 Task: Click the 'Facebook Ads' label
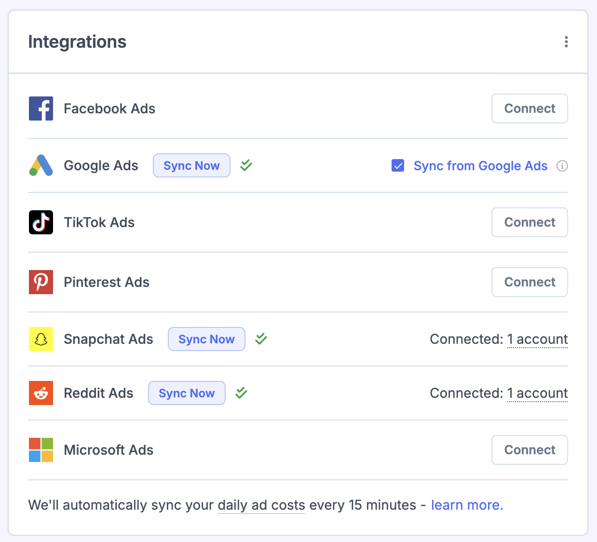point(109,108)
